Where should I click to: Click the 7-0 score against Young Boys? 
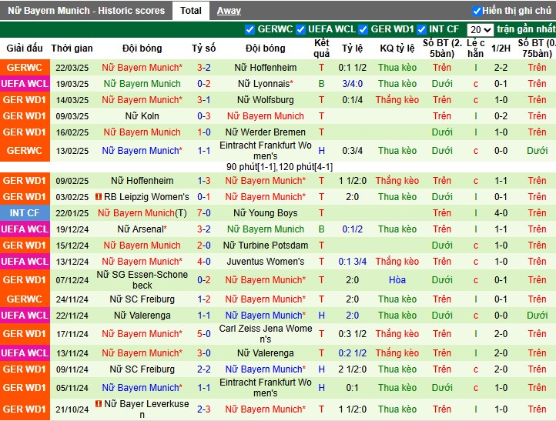point(203,213)
